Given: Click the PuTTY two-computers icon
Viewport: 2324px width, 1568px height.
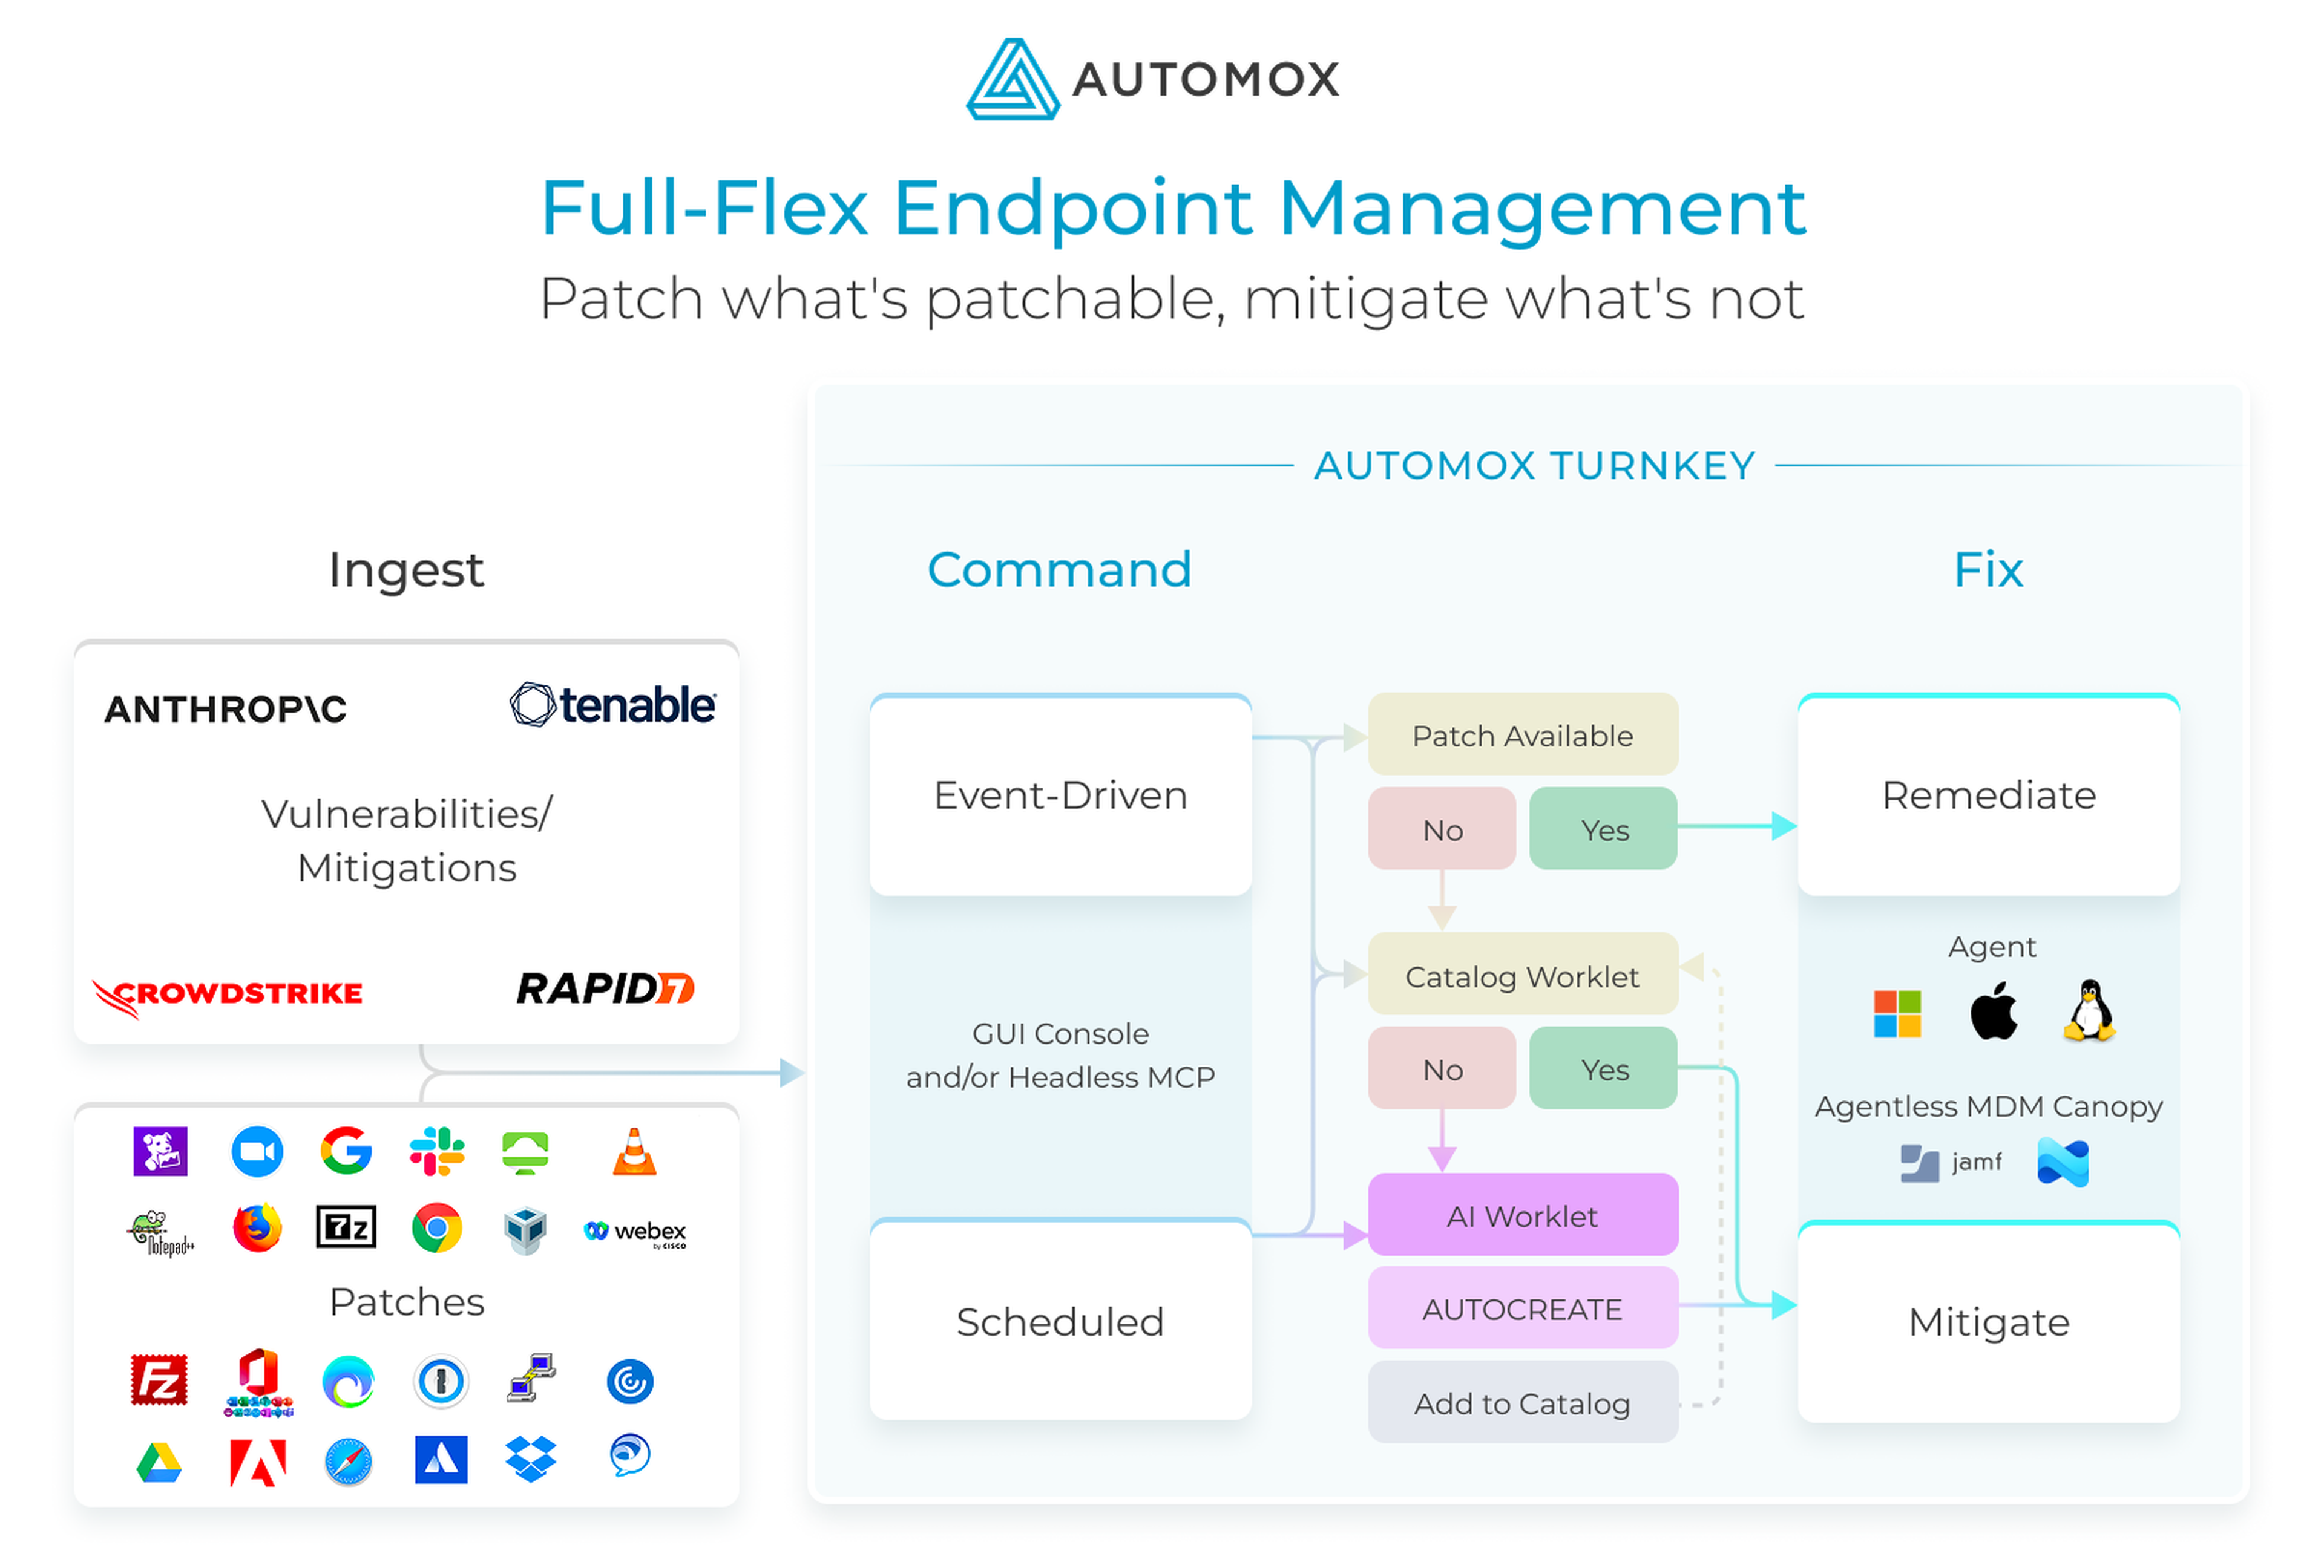Looking at the screenshot, I should pos(531,1379).
